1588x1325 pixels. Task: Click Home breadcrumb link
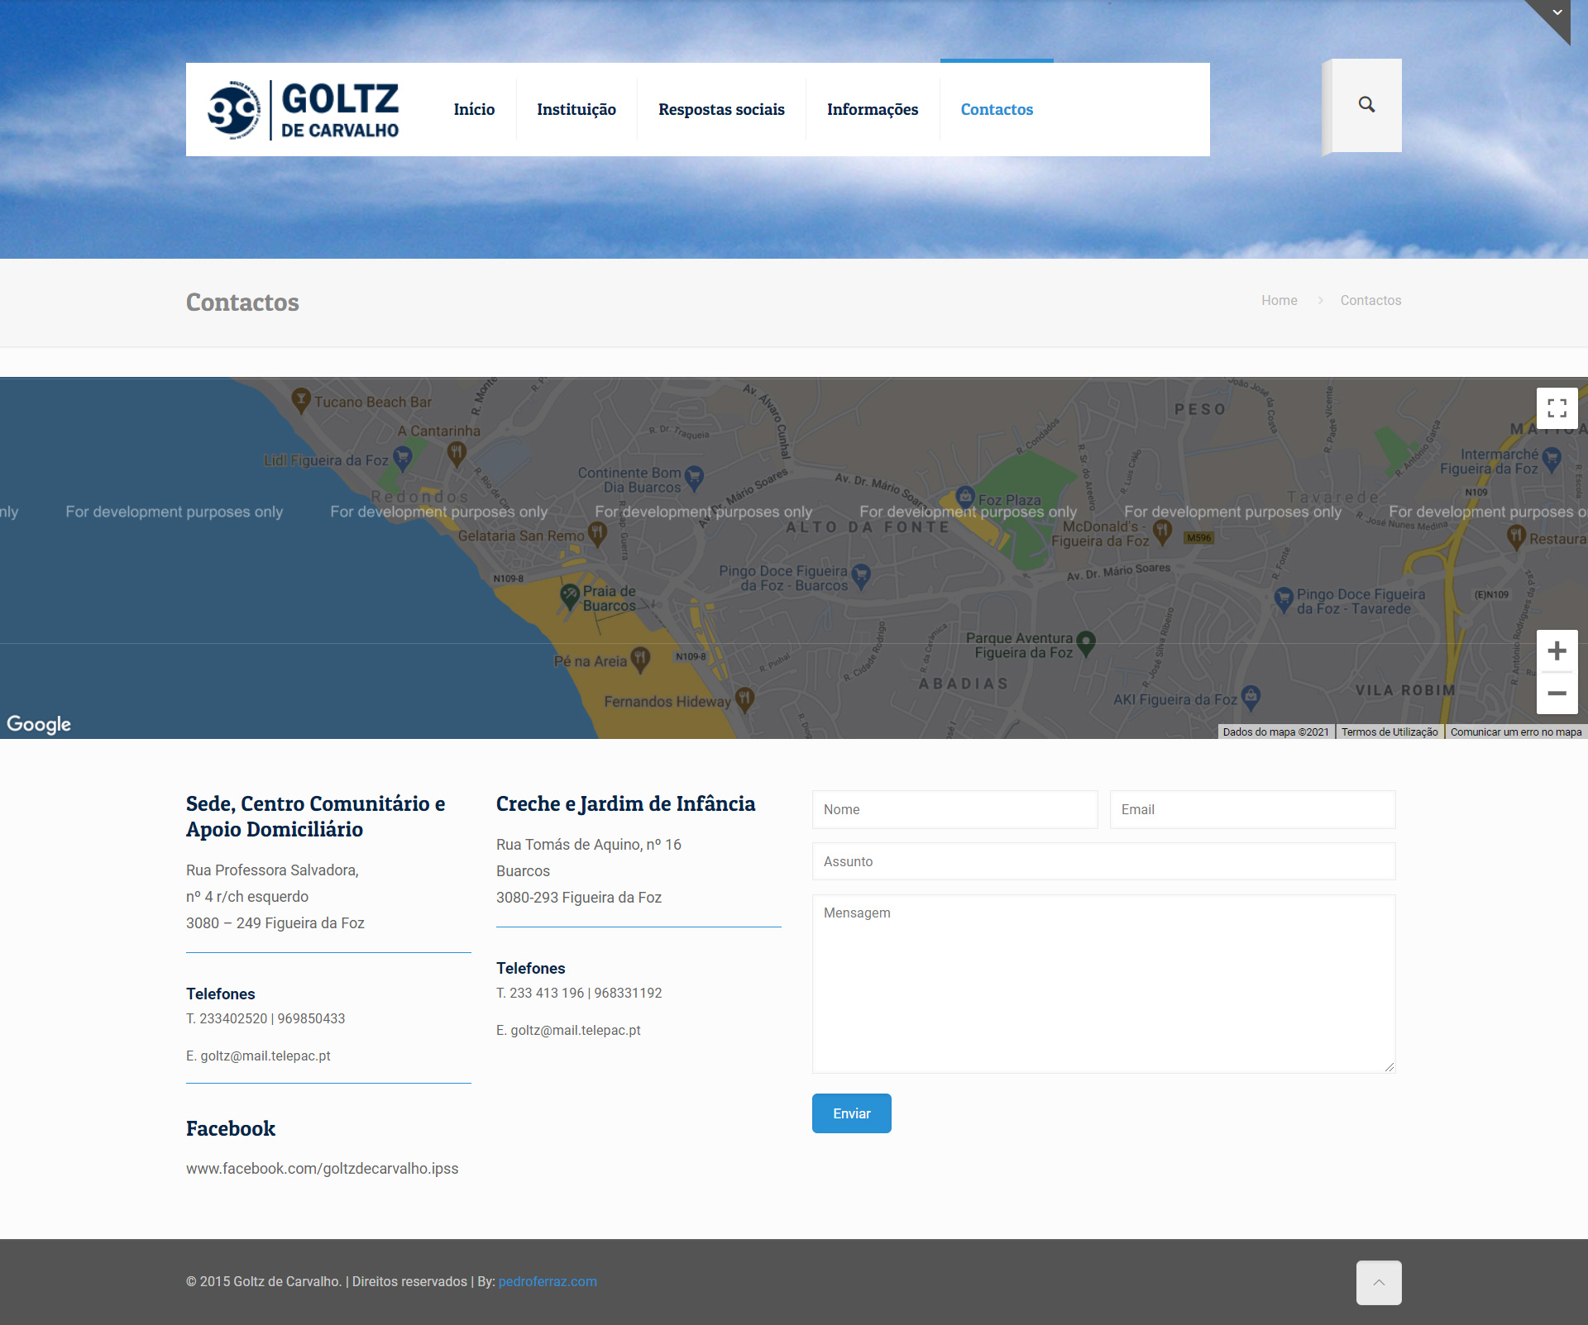click(x=1279, y=301)
